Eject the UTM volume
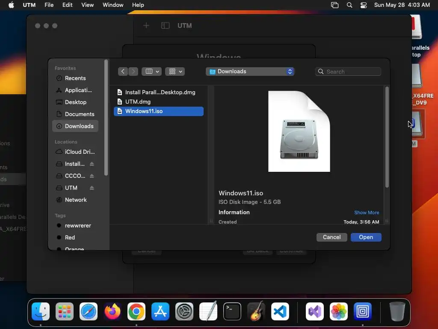This screenshot has width=438, height=329. (x=92, y=188)
